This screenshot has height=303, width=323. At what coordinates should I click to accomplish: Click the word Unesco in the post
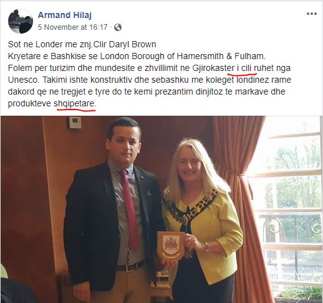click(24, 80)
